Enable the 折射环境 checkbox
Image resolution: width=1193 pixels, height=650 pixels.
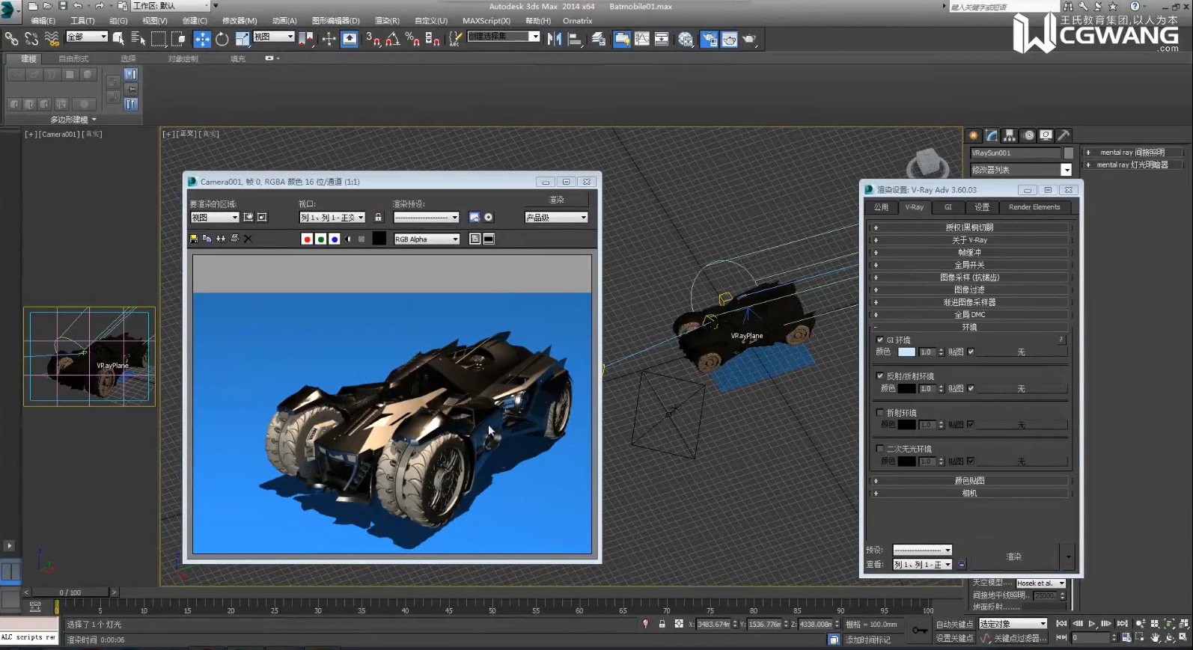point(880,412)
